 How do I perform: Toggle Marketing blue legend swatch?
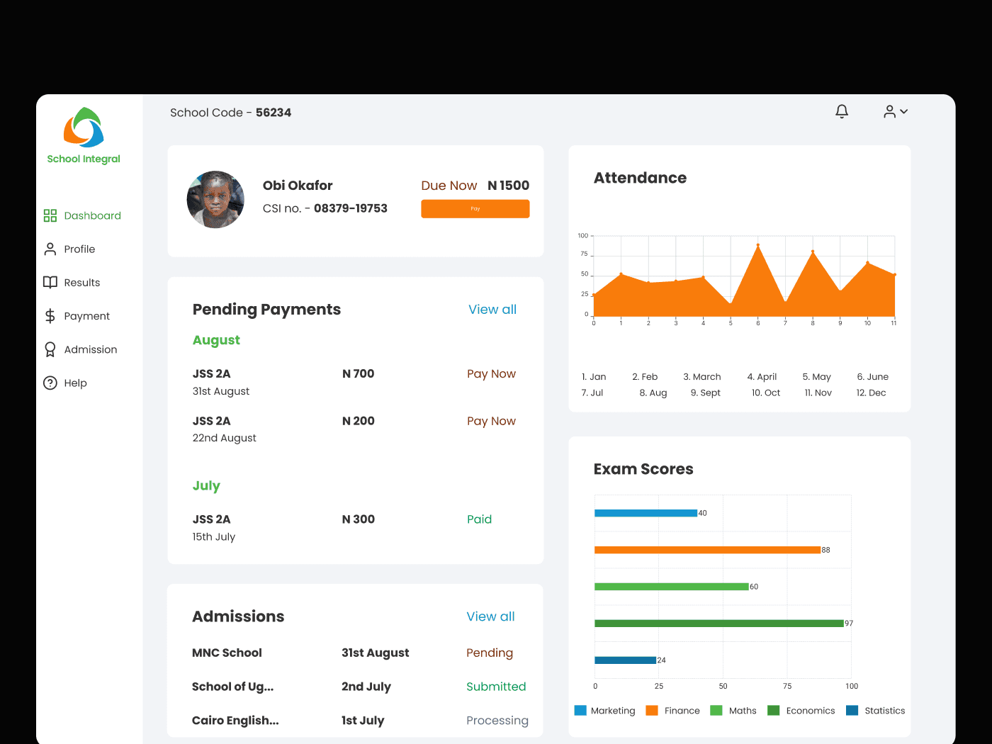click(x=580, y=710)
